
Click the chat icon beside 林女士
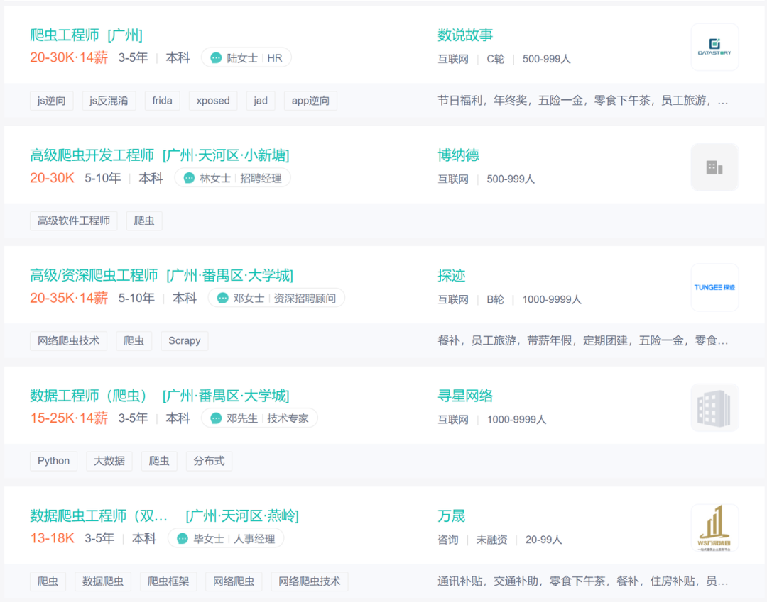point(189,178)
